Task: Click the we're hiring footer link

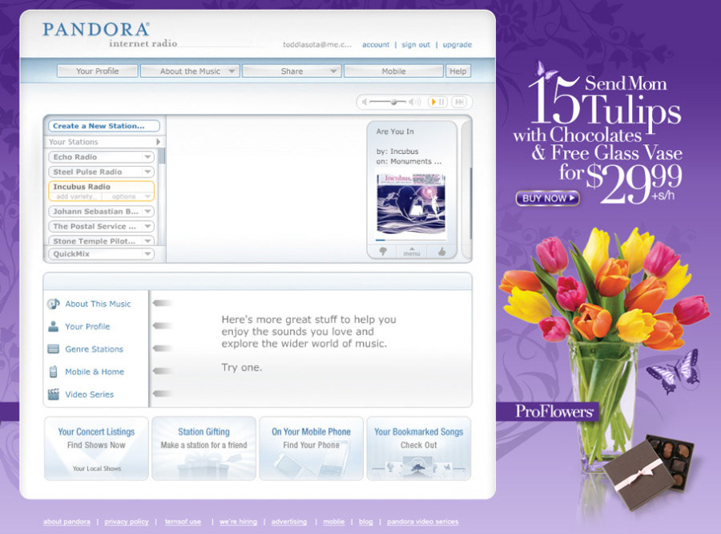Action: point(238,521)
